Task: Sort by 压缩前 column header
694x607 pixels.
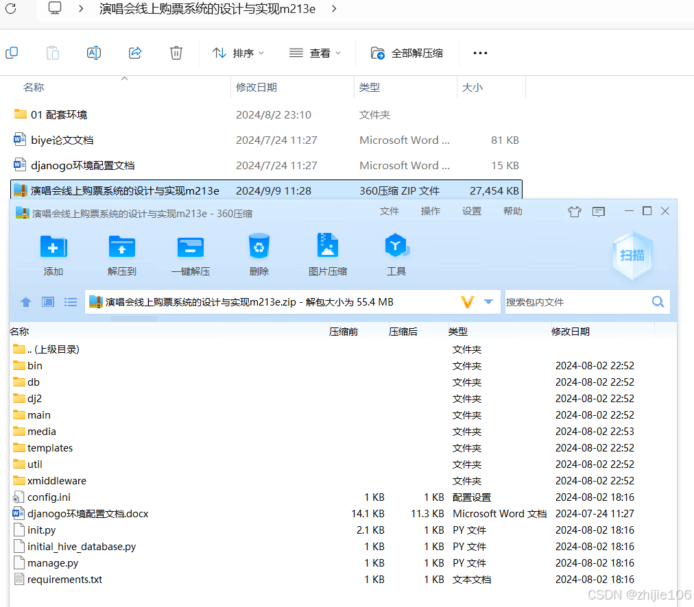Action: coord(344,332)
